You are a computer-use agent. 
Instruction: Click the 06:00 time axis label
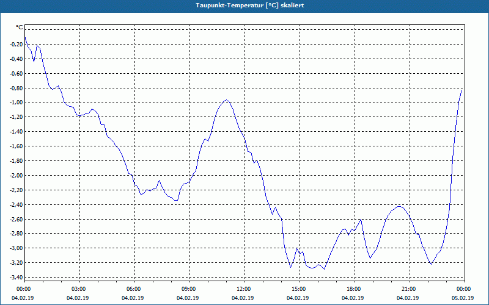(134, 289)
